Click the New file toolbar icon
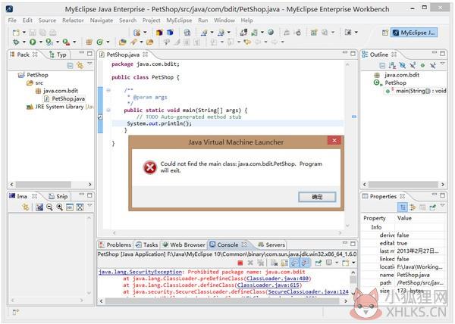455x324 pixels. pos(16,33)
